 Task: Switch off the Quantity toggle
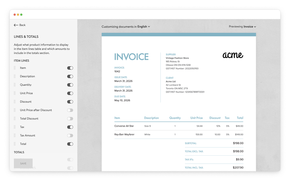coord(70,85)
